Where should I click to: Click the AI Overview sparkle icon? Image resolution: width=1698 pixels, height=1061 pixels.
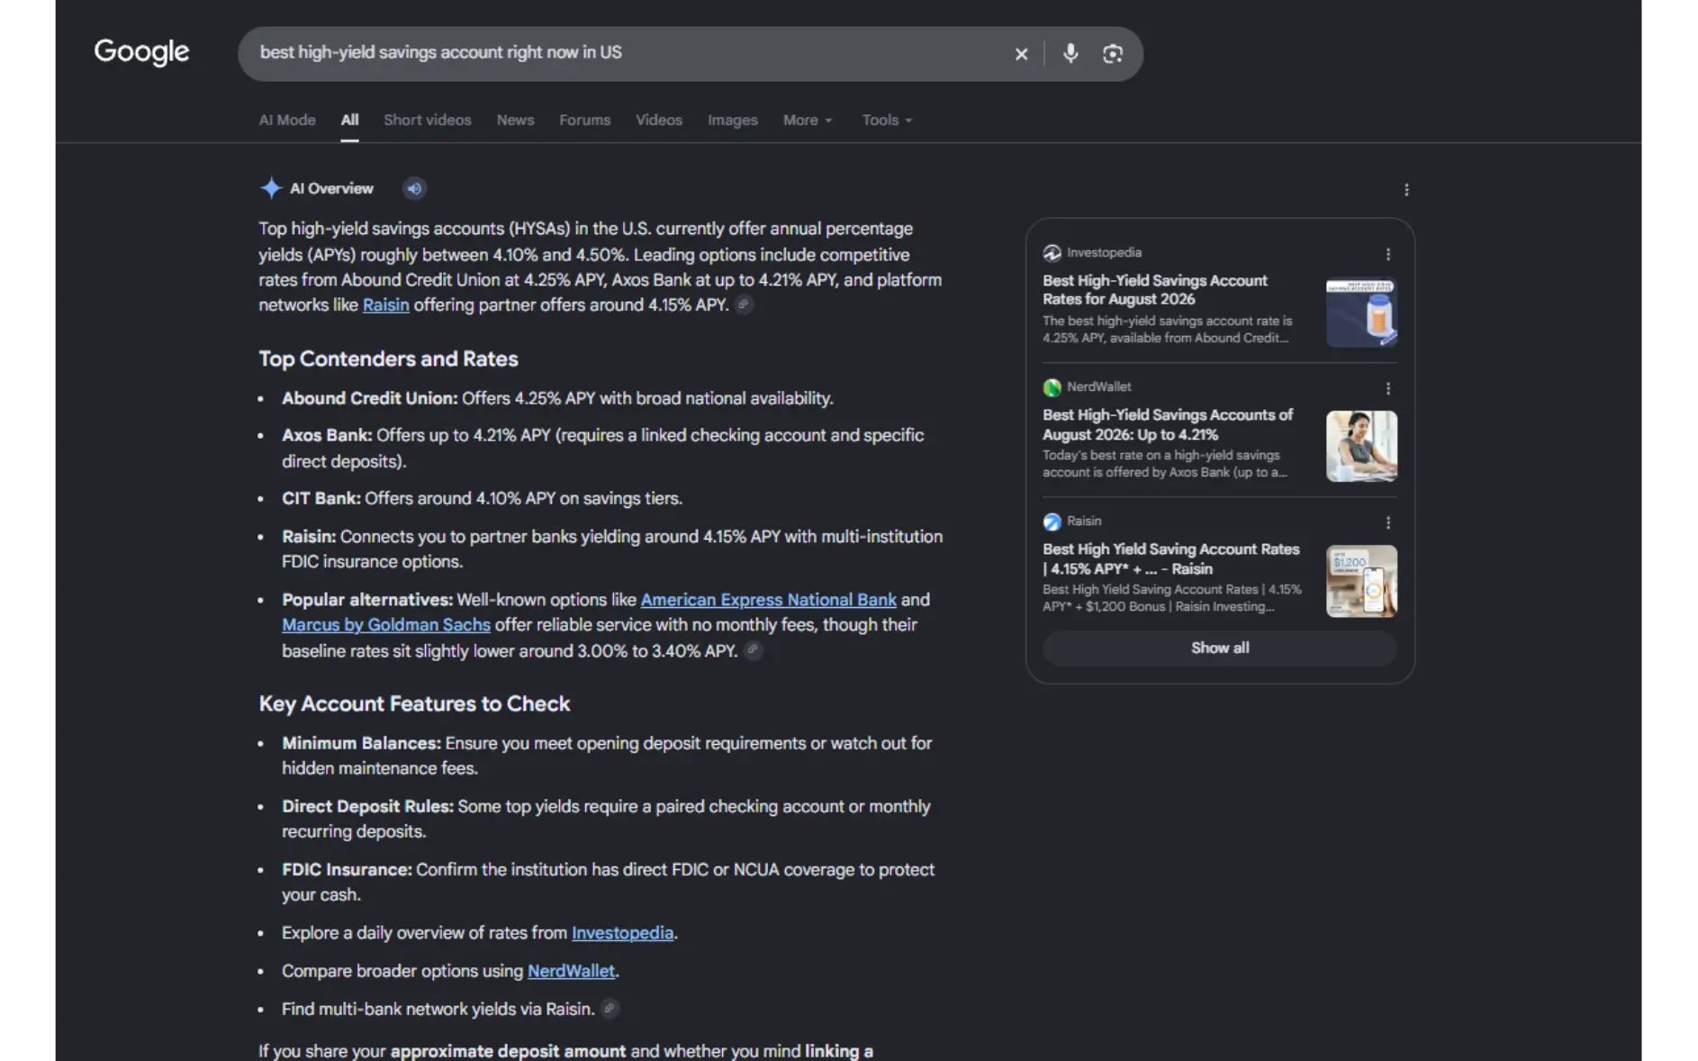(x=270, y=188)
